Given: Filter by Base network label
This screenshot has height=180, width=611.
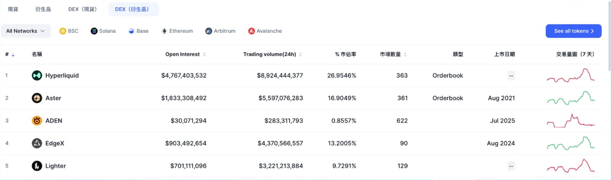Looking at the screenshot, I should point(142,31).
